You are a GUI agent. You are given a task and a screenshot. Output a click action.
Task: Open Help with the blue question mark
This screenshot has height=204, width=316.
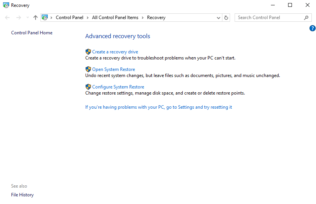(x=312, y=28)
